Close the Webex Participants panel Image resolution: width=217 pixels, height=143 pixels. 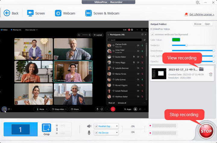[x=146, y=34]
